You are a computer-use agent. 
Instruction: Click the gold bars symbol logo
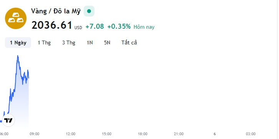coord(16,18)
